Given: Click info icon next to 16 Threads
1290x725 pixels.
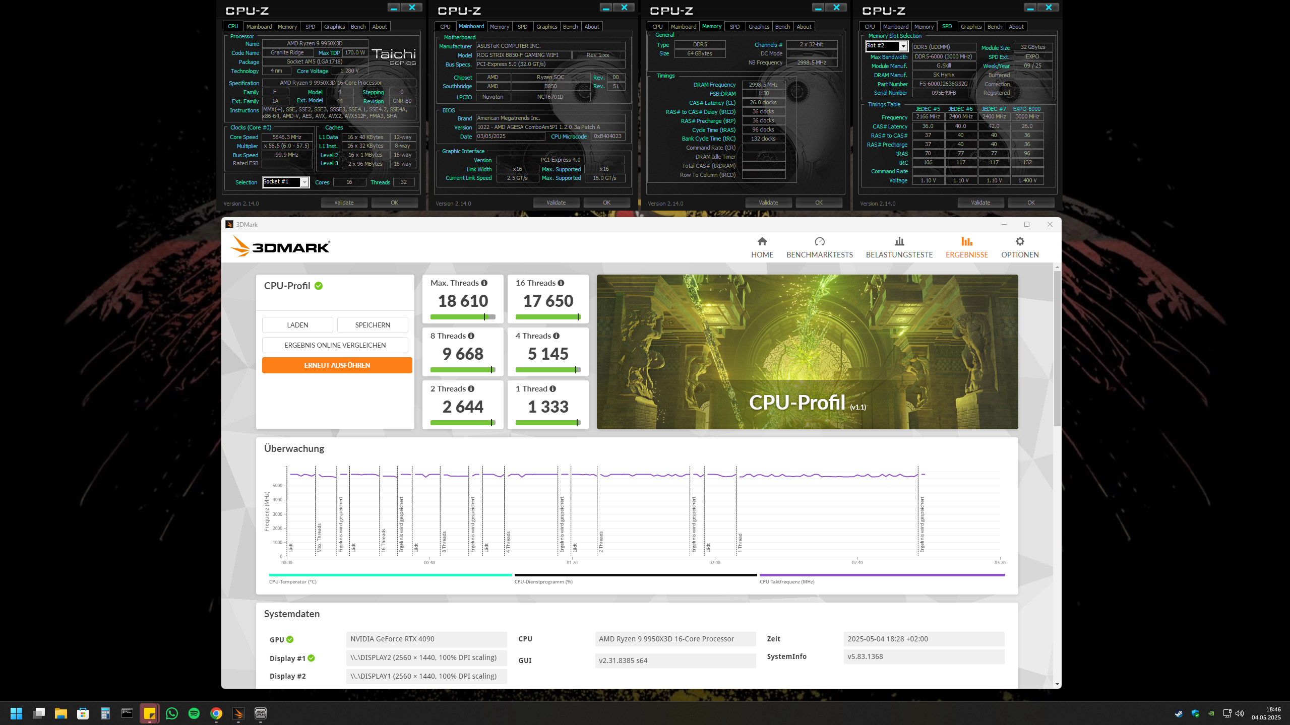Looking at the screenshot, I should point(561,283).
